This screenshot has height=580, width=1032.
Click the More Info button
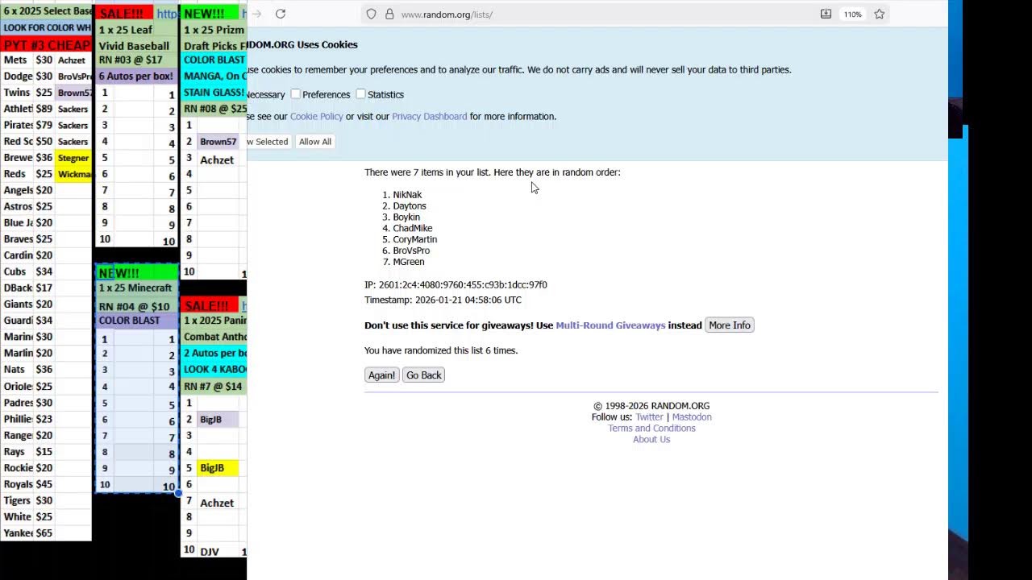pos(730,325)
